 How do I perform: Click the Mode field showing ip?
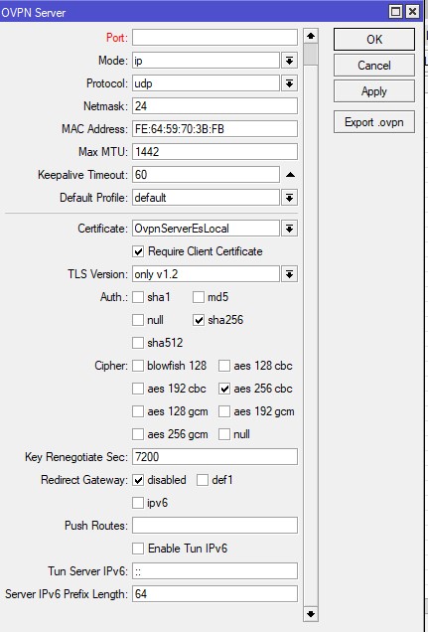pos(206,61)
